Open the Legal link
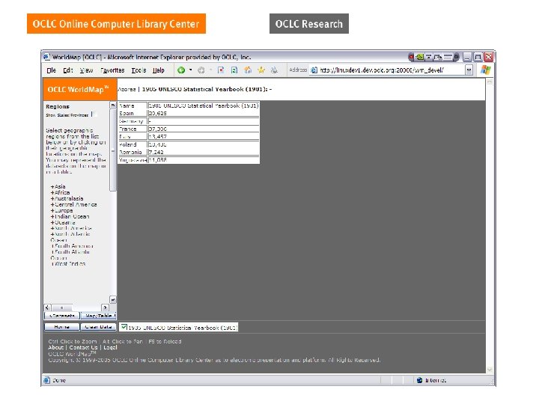 pos(110,347)
